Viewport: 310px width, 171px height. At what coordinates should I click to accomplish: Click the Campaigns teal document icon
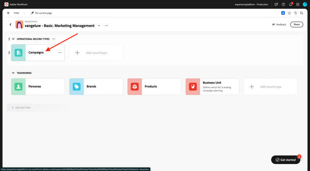click(x=18, y=53)
